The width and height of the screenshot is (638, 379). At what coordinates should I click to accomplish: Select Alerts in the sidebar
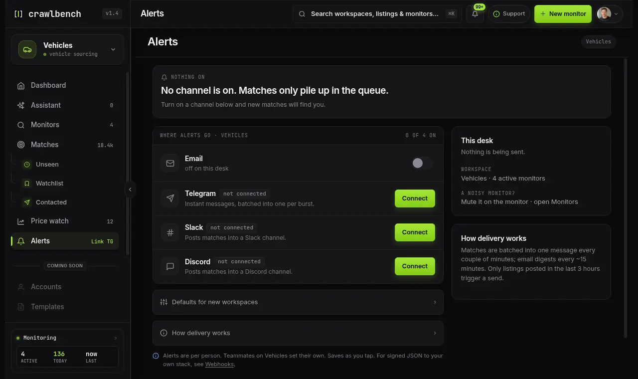click(65, 241)
